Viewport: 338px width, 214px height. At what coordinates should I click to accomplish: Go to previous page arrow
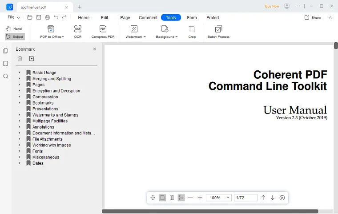coord(263,198)
